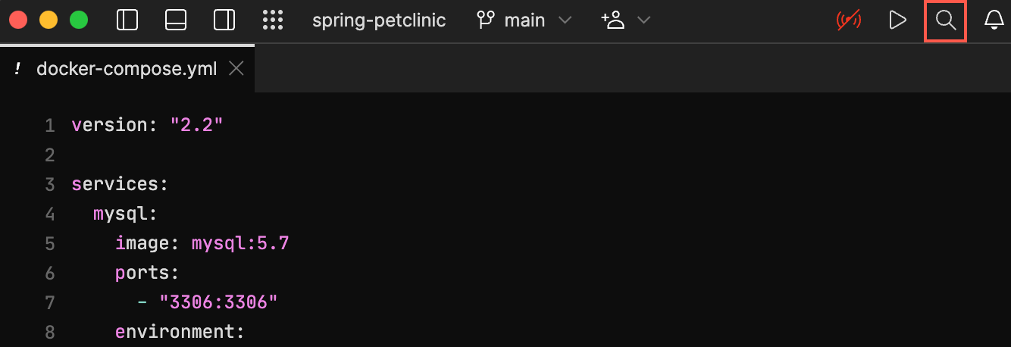The image size is (1011, 347).
Task: Expand the collaborator options chevron
Action: point(644,20)
